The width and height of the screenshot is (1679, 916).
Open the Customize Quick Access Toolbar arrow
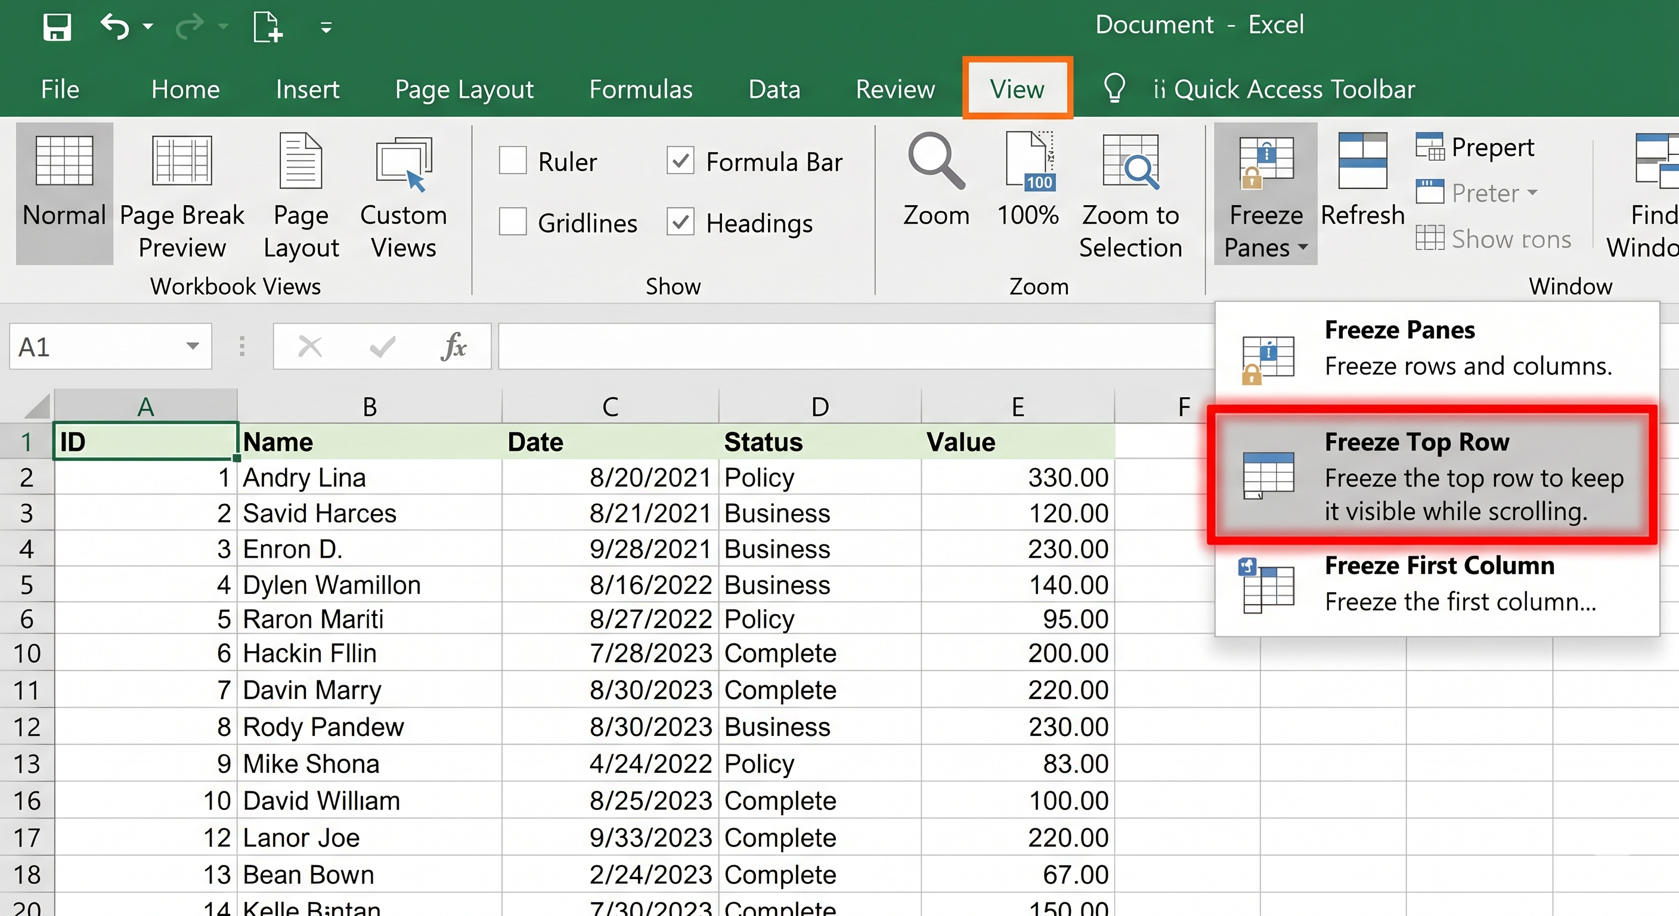(327, 27)
